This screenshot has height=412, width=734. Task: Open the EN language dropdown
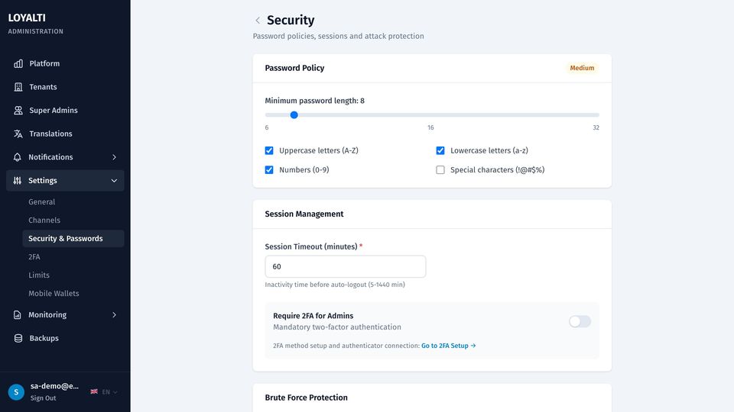(109, 392)
